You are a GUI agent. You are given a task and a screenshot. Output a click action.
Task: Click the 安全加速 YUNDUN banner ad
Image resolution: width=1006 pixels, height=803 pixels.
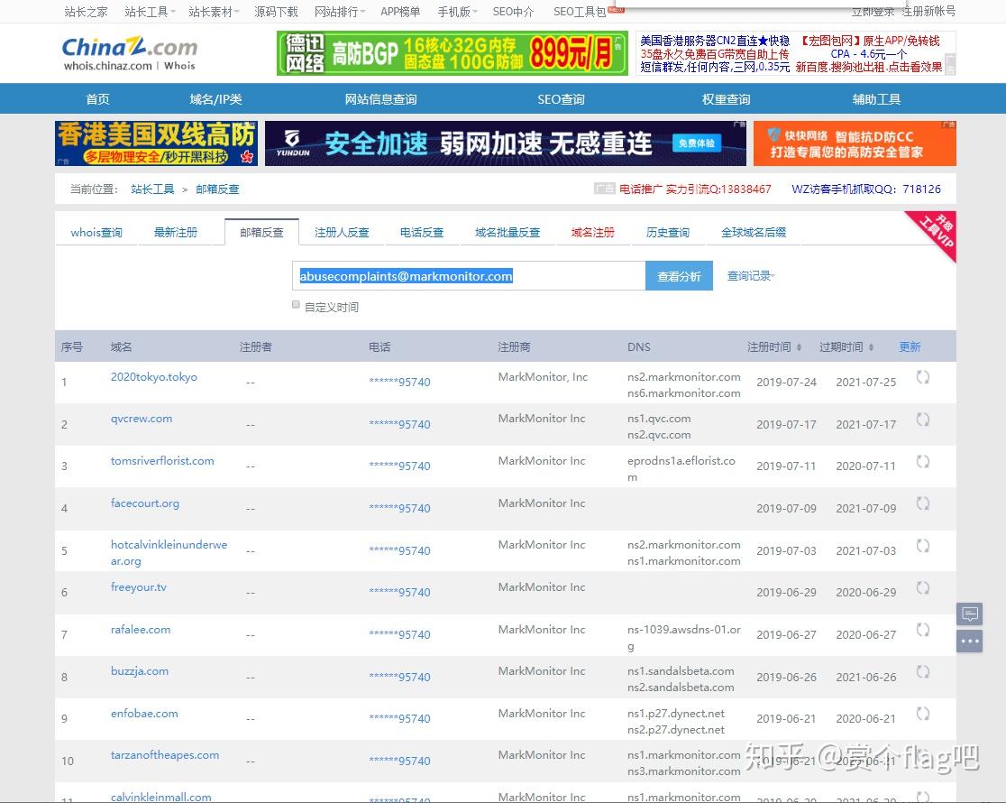click(x=506, y=143)
